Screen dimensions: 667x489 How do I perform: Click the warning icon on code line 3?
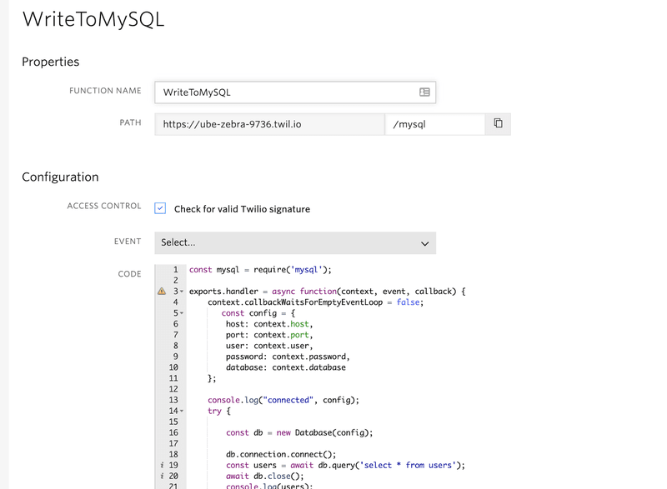[162, 292]
